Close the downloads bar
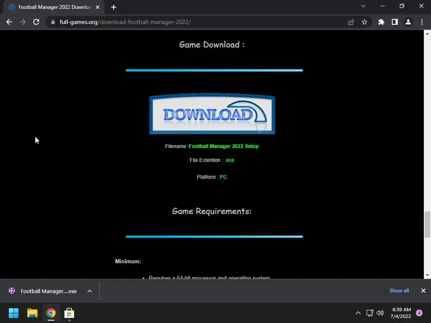The width and height of the screenshot is (431, 323). 423,291
